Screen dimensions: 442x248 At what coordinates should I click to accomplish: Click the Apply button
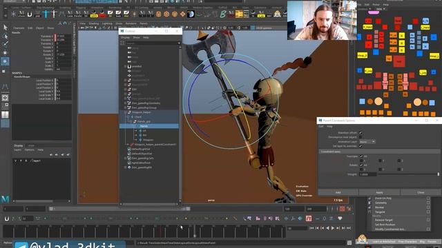click(x=379, y=192)
